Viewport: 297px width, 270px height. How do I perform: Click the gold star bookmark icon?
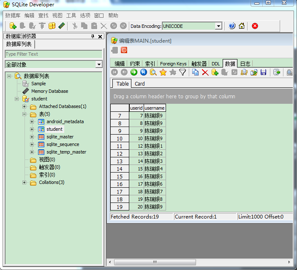point(163,72)
